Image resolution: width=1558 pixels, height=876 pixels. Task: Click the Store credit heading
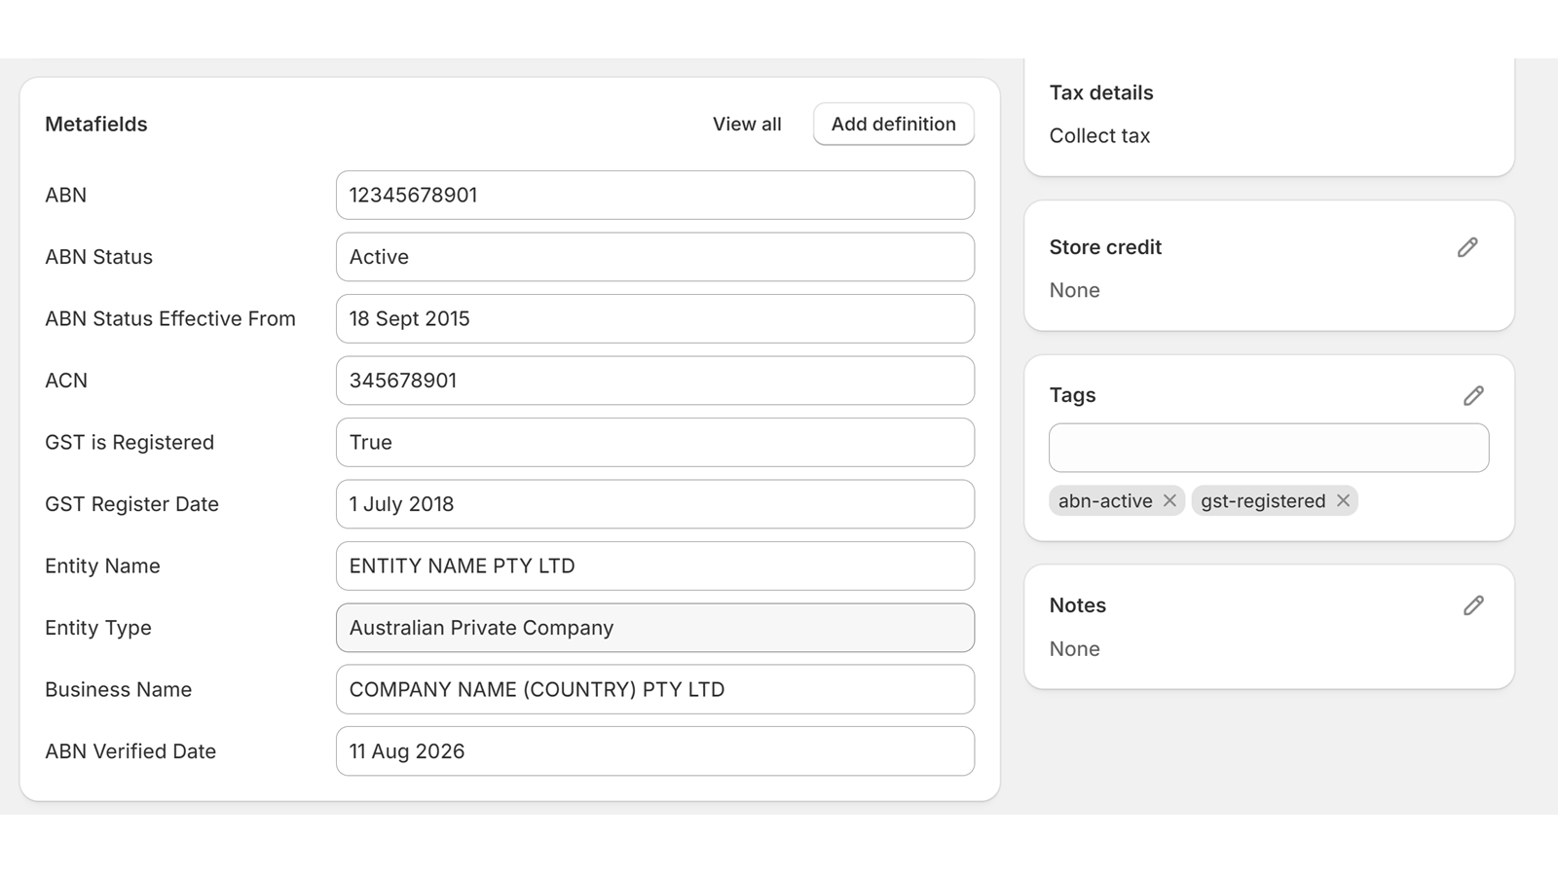[x=1105, y=247]
